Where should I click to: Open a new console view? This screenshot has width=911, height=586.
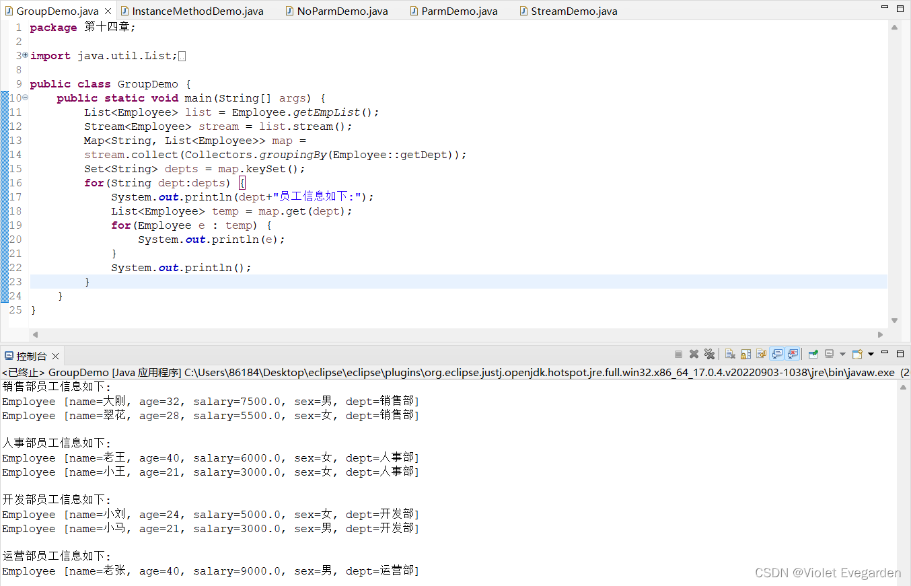point(856,355)
